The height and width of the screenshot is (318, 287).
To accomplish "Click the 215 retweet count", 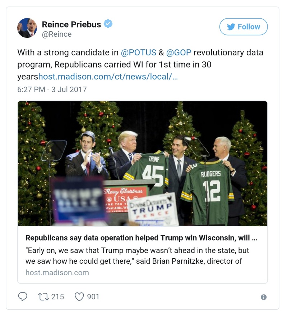I will click(x=57, y=296).
